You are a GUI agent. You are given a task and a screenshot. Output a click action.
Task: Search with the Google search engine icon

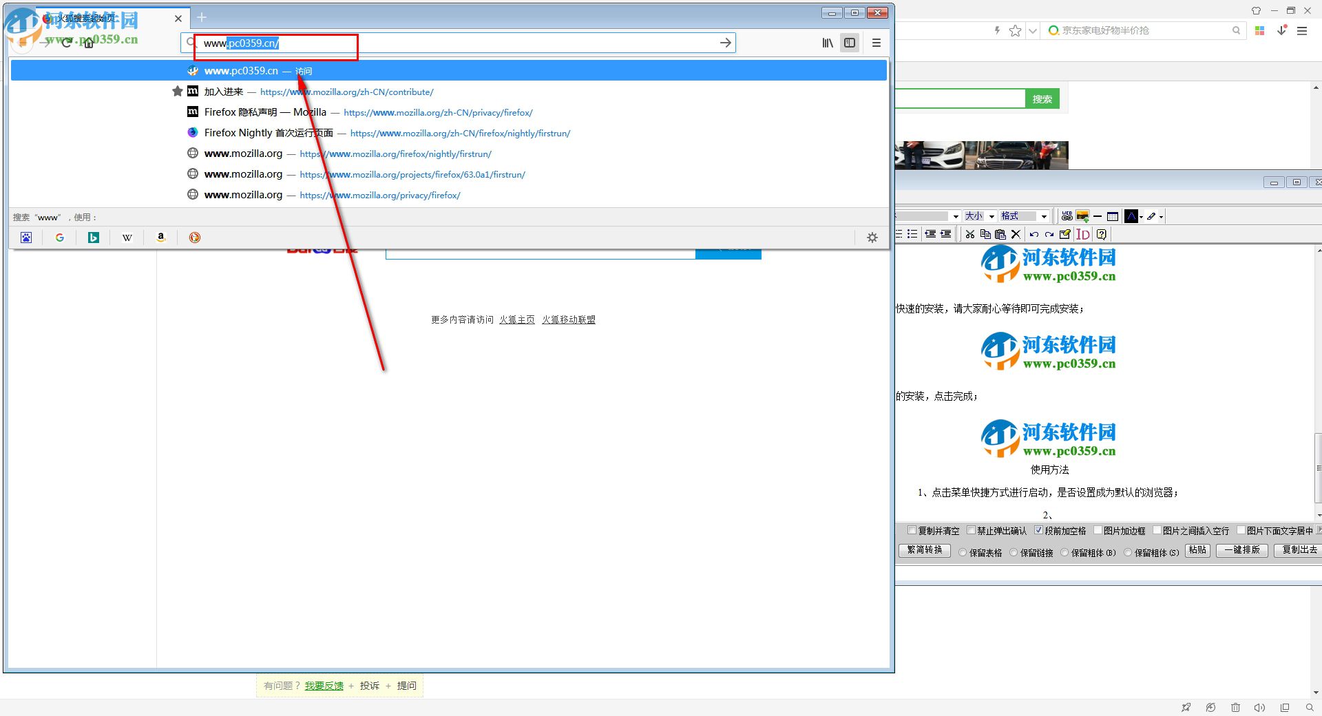click(60, 237)
